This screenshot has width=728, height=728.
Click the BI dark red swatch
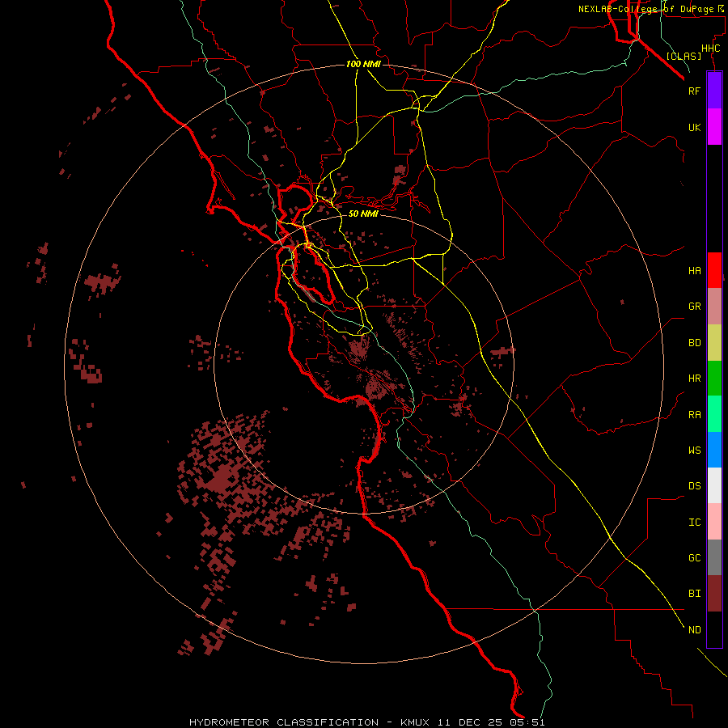click(714, 594)
